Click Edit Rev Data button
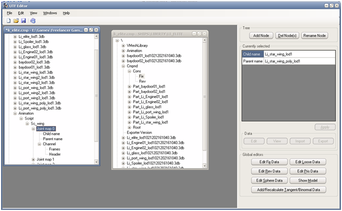This screenshot has height=211, width=342. [x=269, y=171]
